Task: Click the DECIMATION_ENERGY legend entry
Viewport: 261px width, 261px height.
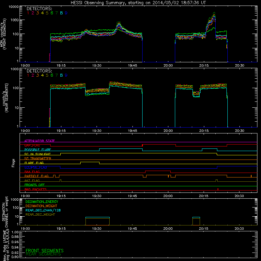Action: tap(42, 202)
